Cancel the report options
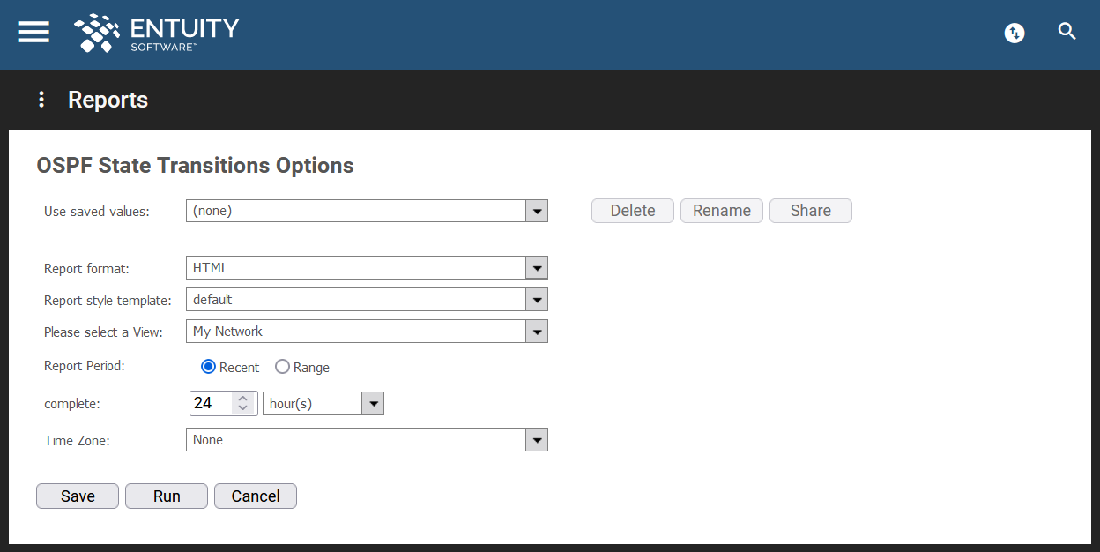 coord(256,496)
